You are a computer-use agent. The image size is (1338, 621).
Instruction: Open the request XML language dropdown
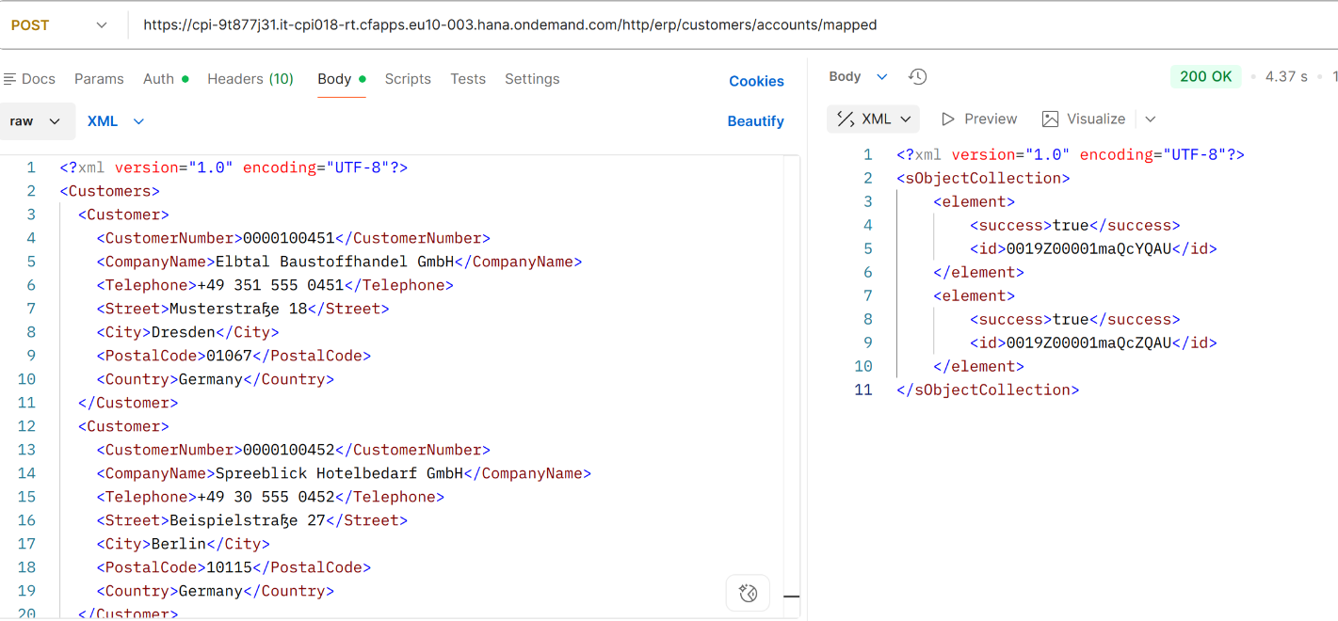coord(116,121)
